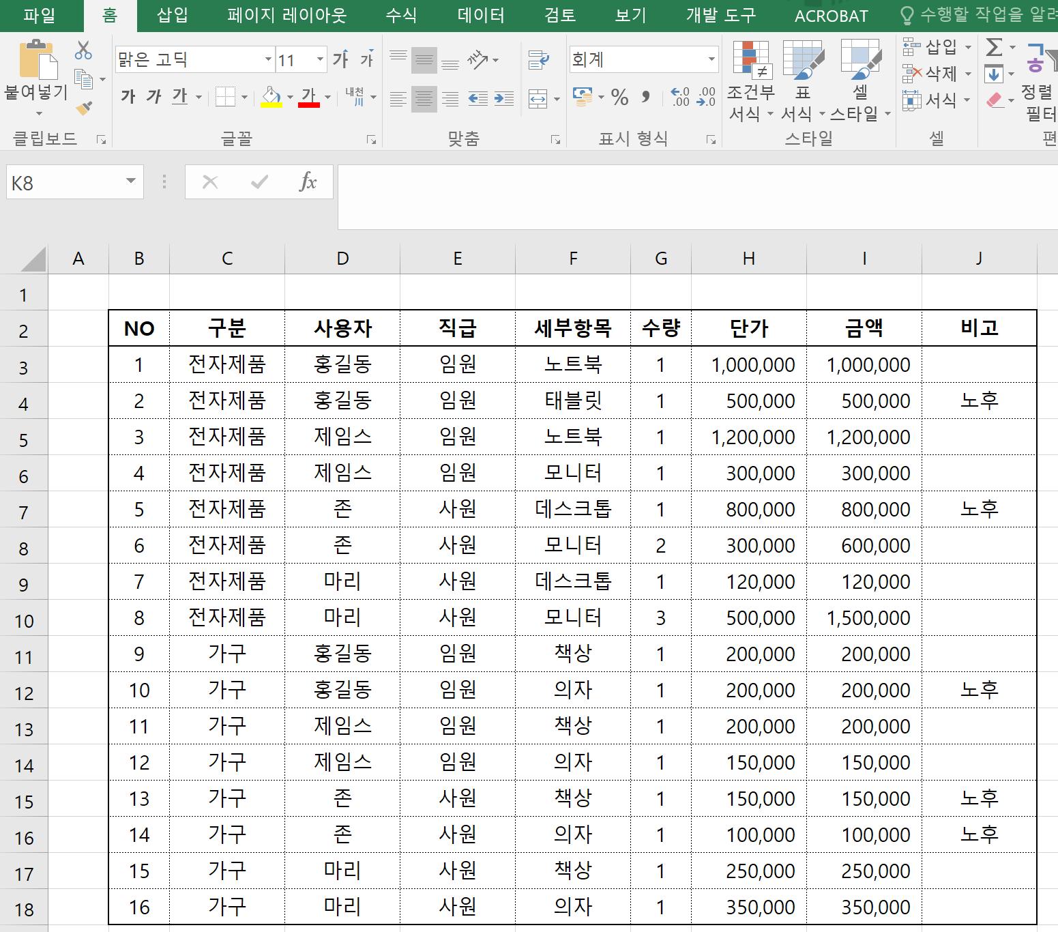Apply comma style
Viewport: 1058px width, 932px height.
click(x=645, y=97)
